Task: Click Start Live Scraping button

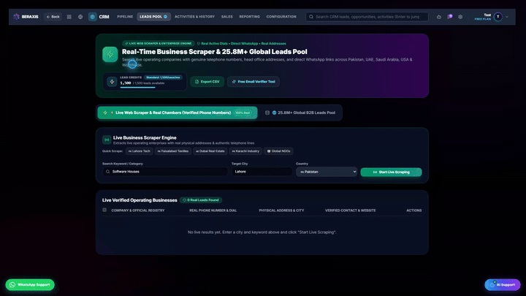Action: [391, 172]
